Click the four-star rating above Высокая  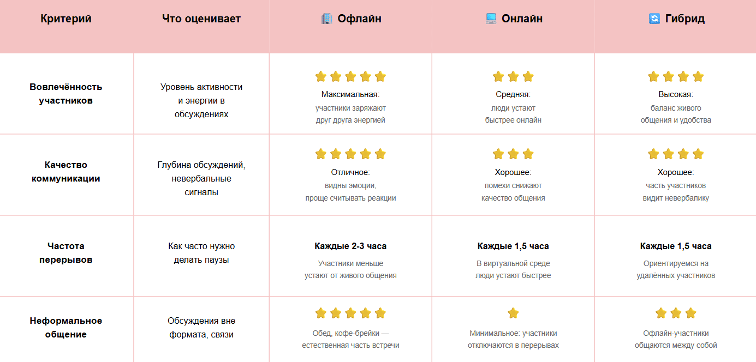coord(676,76)
